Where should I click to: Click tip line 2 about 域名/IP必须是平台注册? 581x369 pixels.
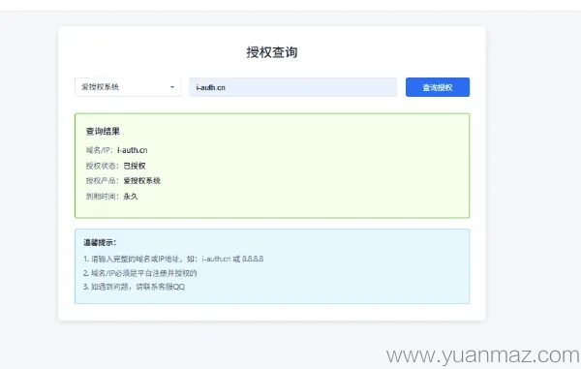coord(140,273)
